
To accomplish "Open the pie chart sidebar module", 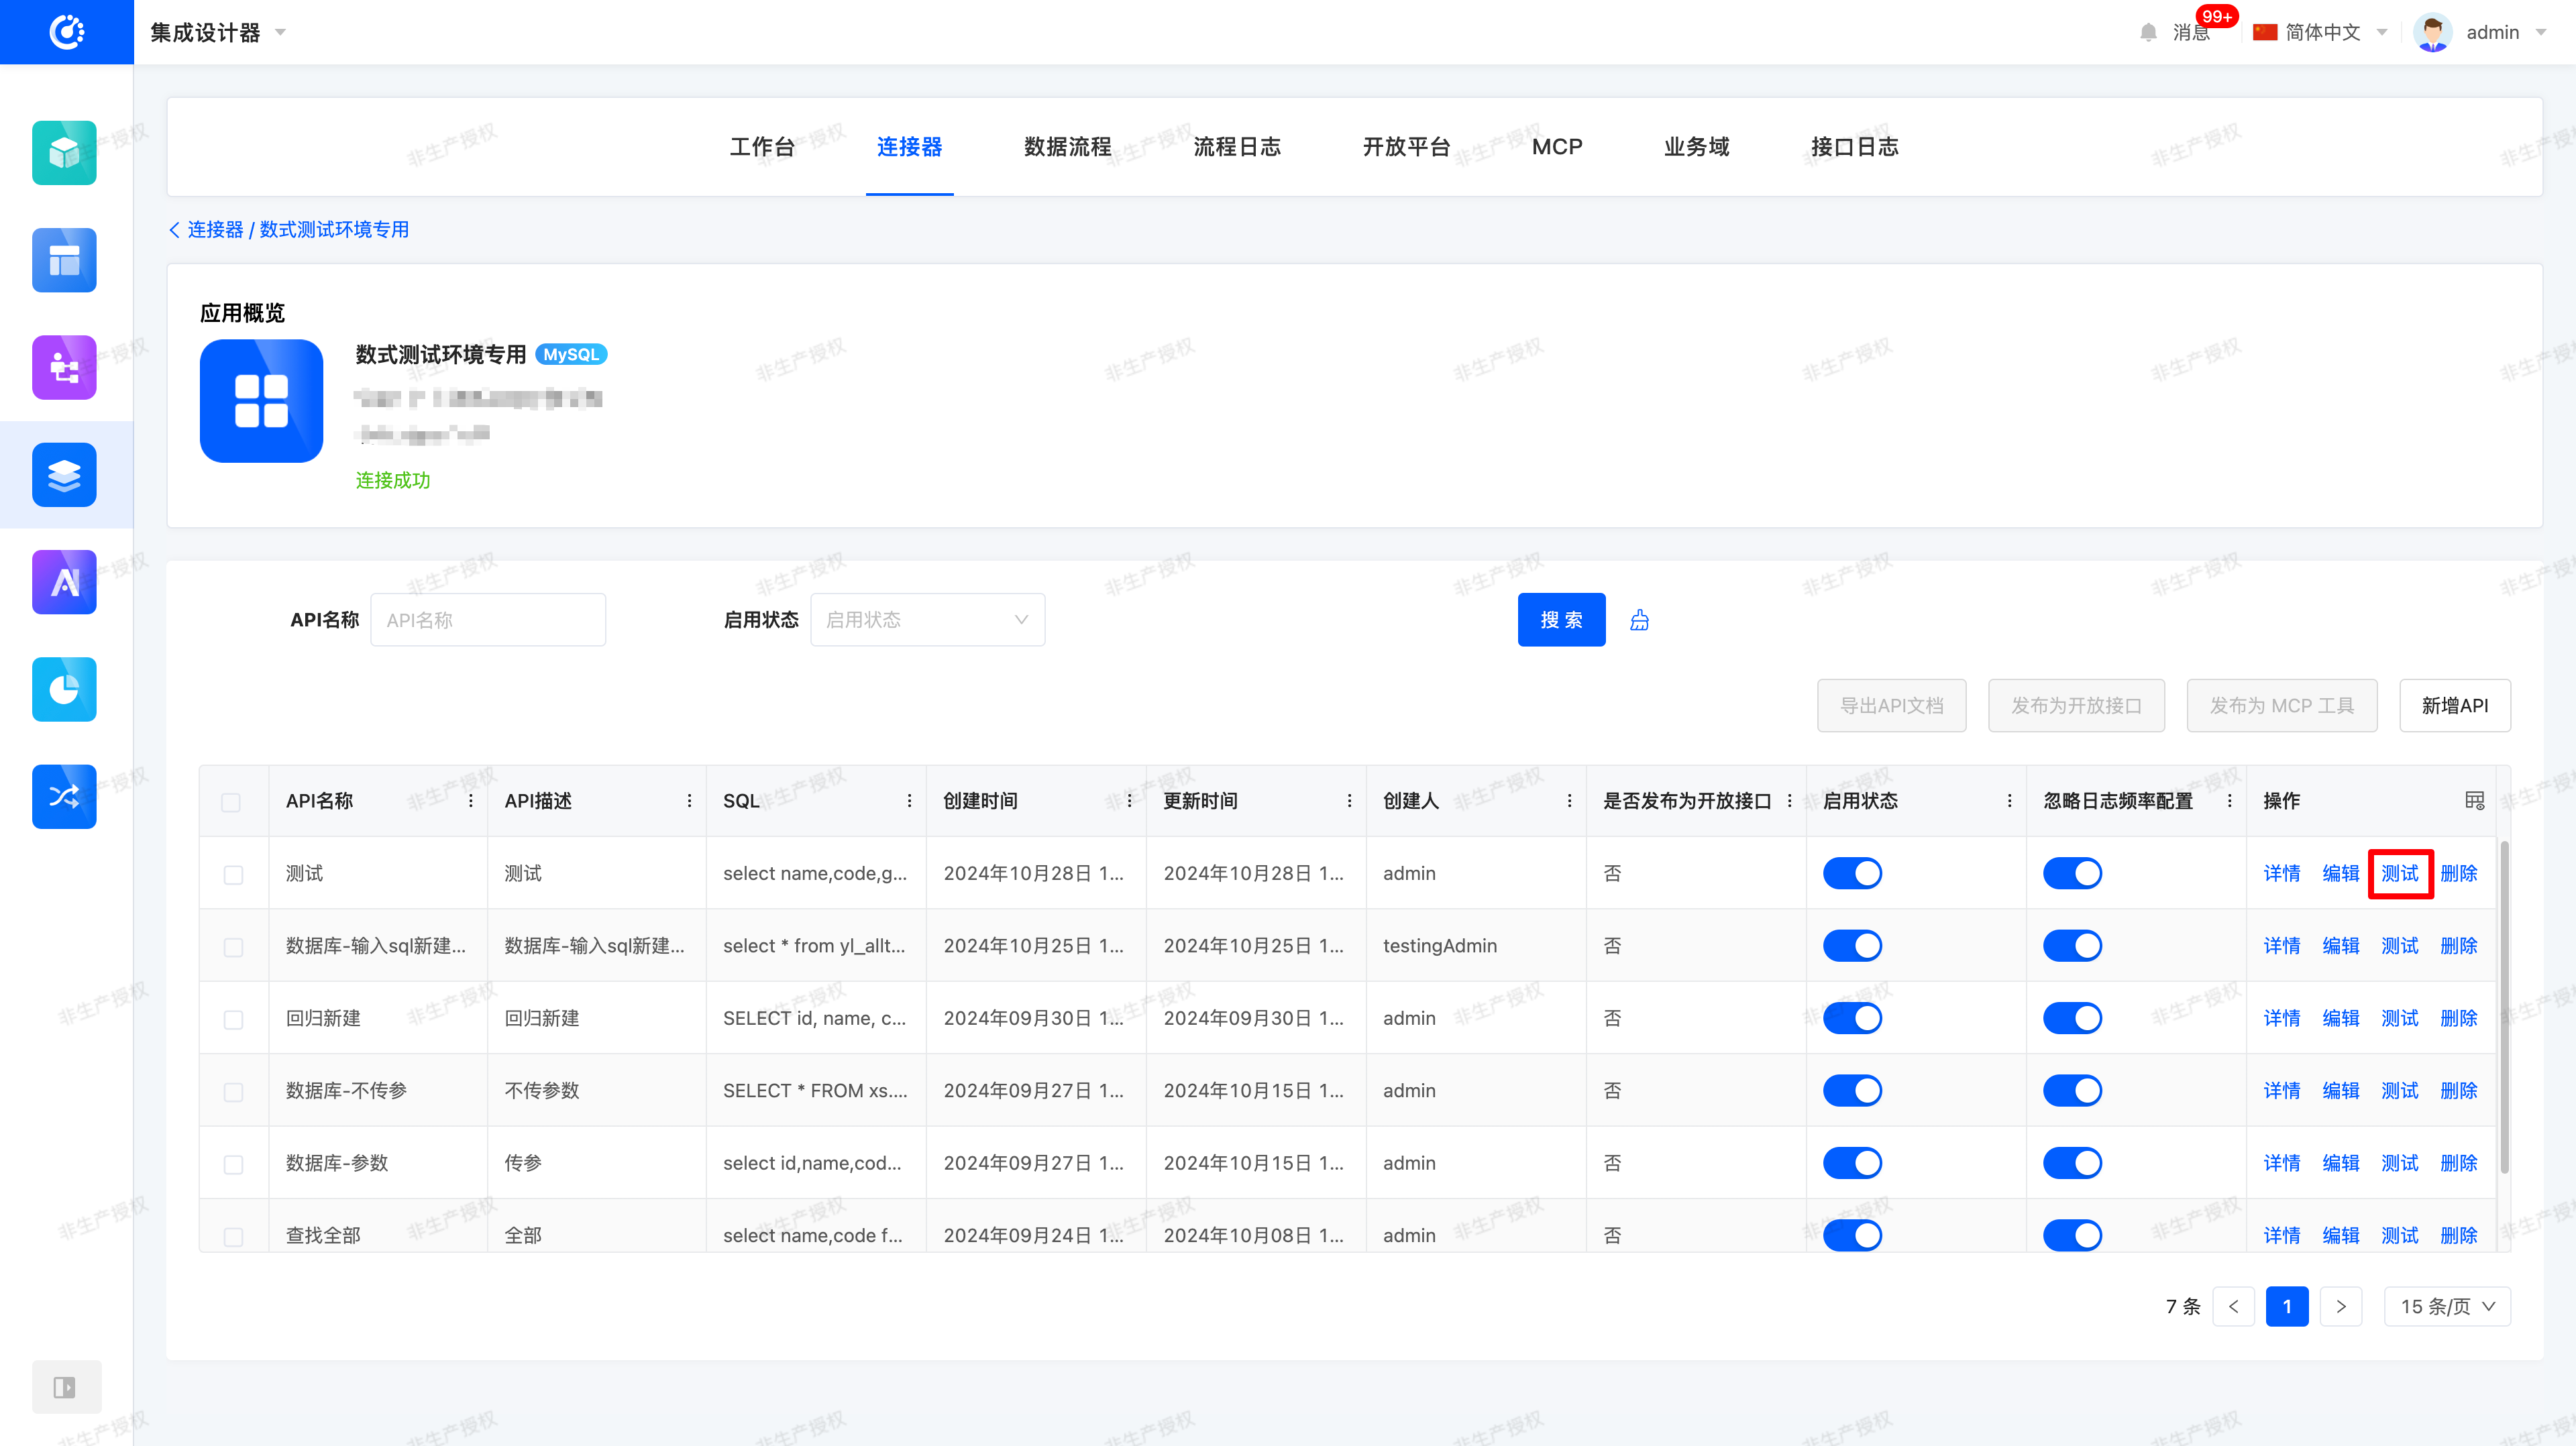I will [x=64, y=689].
